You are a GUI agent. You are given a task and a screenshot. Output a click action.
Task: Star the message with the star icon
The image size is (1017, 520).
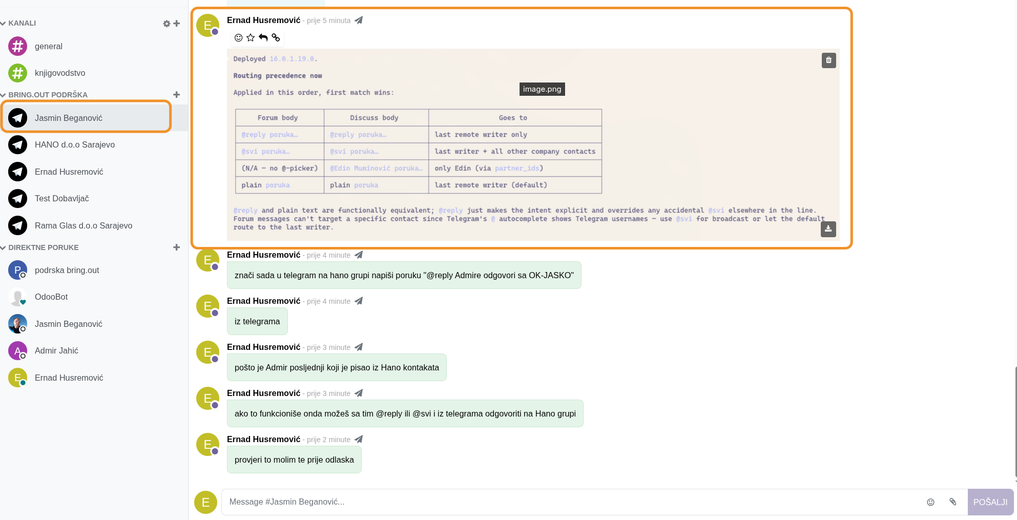pyautogui.click(x=251, y=37)
